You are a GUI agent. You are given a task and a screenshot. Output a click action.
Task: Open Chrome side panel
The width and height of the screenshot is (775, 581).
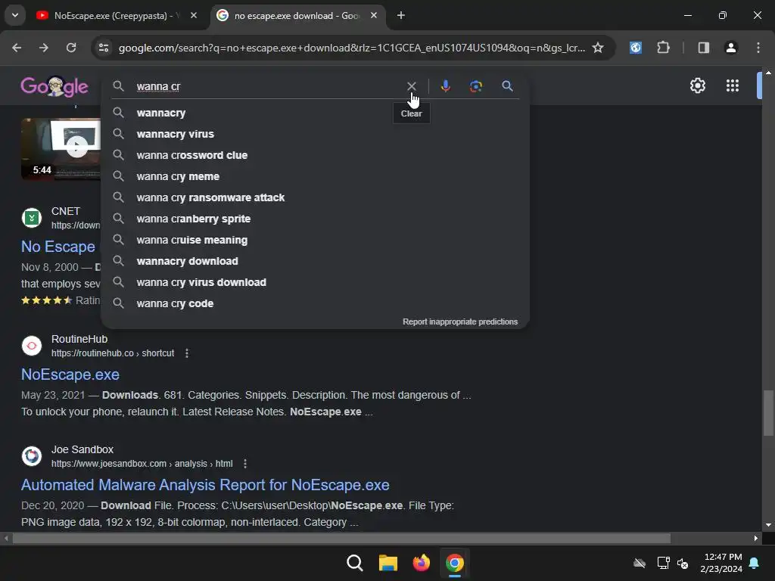point(704,48)
